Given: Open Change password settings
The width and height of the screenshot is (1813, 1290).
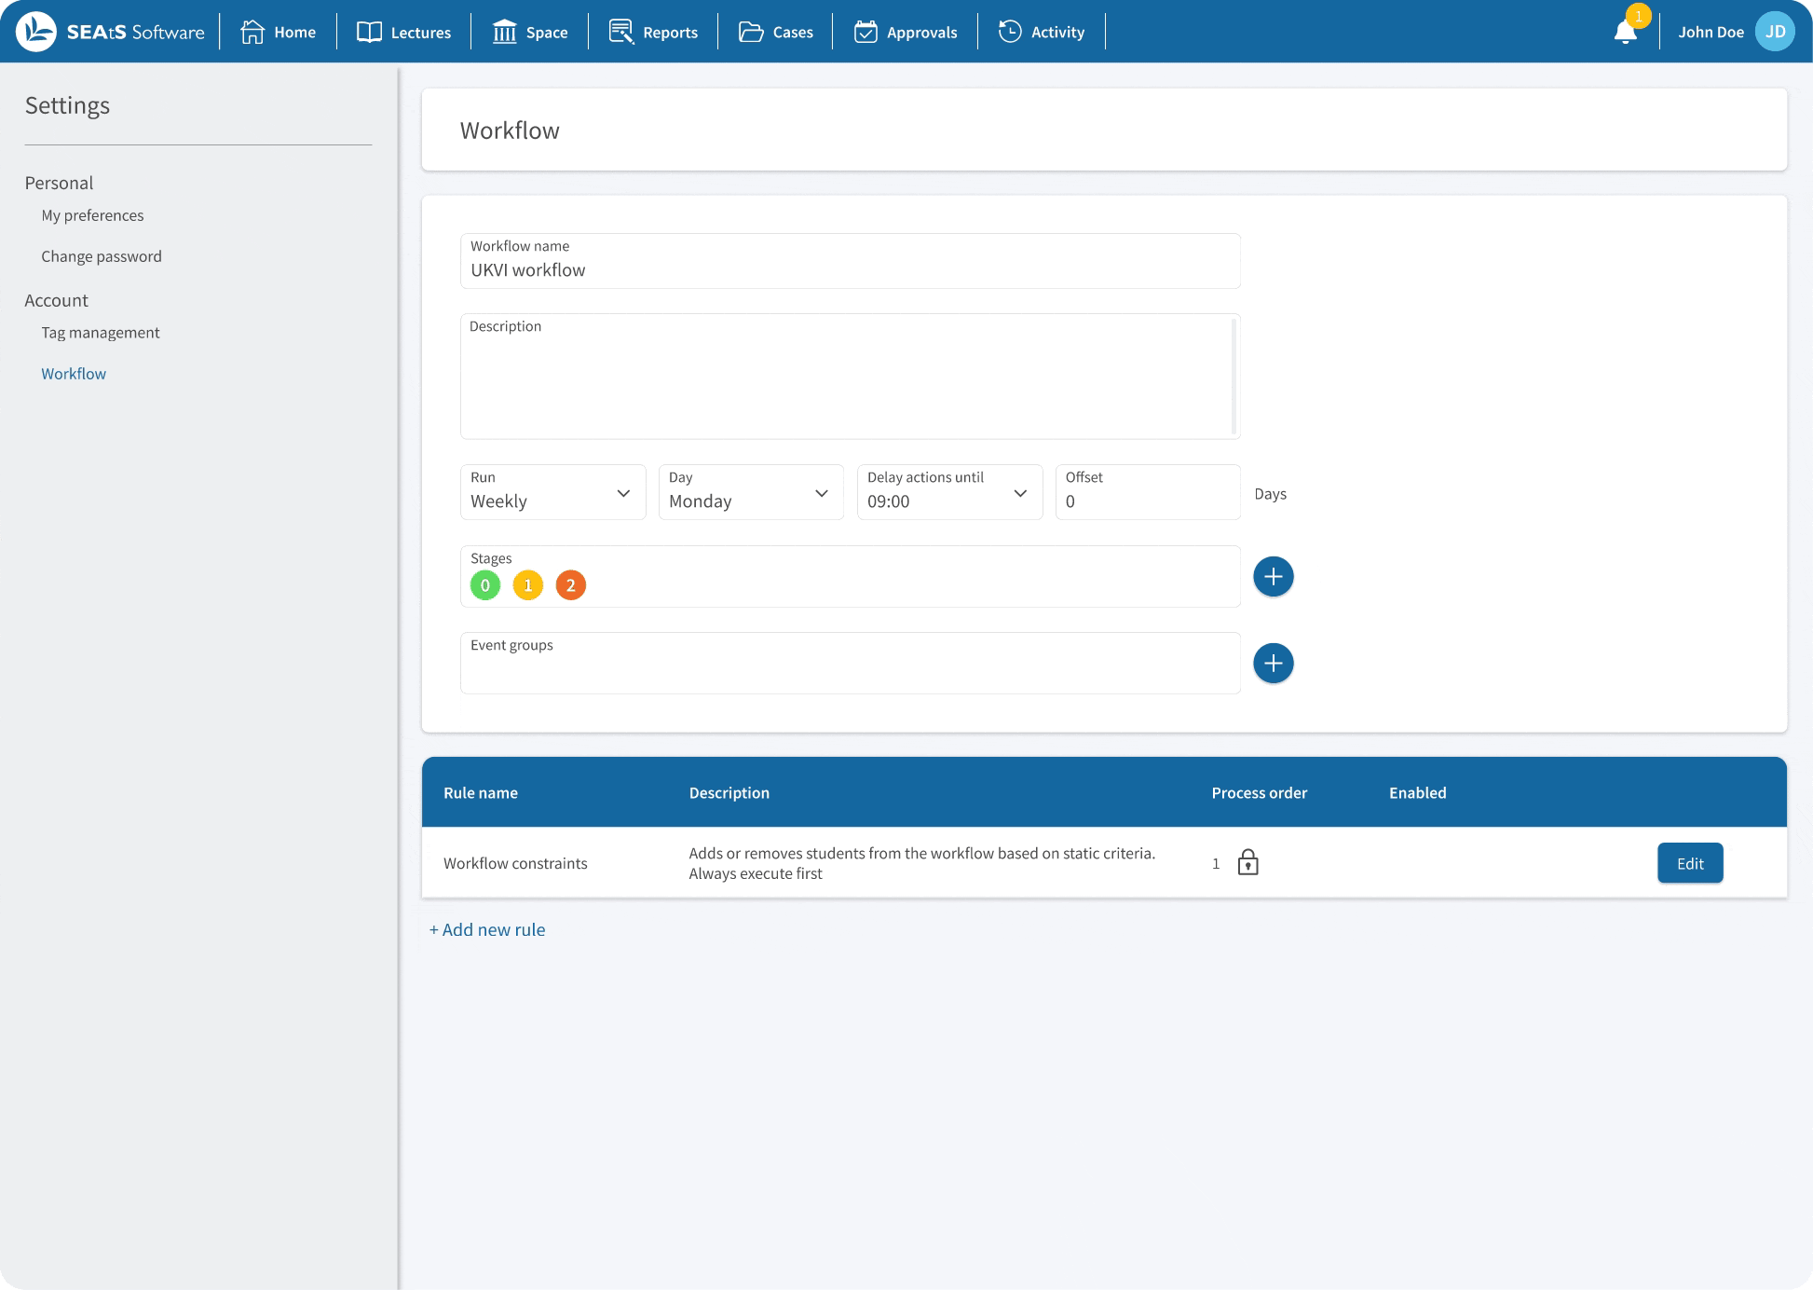Looking at the screenshot, I should [102, 256].
